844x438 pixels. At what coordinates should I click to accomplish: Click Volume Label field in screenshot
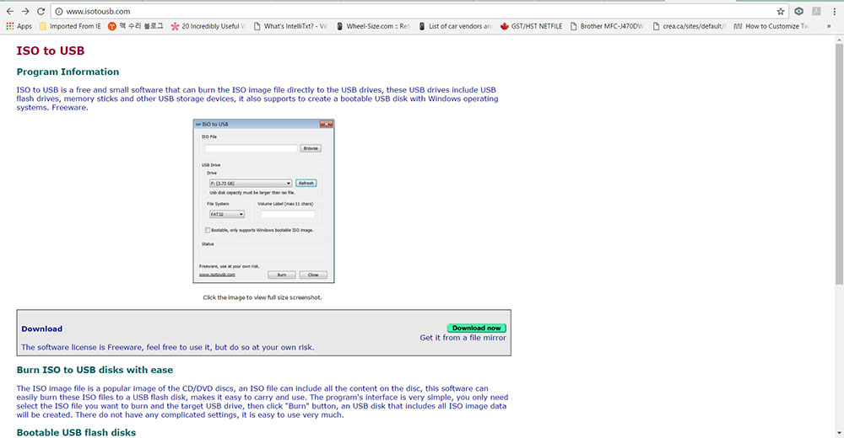click(288, 215)
